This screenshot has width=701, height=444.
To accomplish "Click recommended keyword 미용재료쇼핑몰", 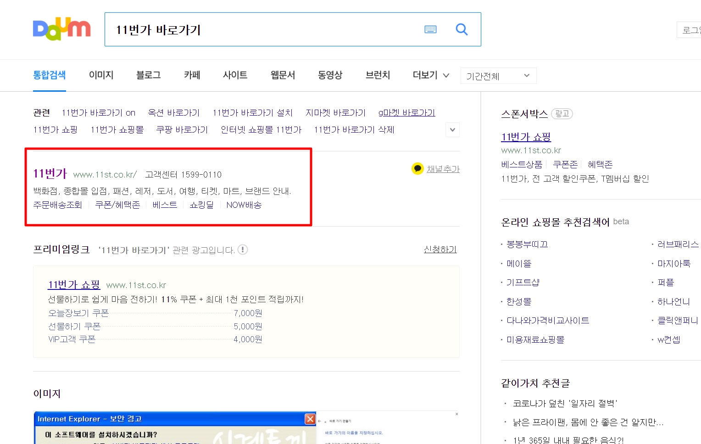I will point(535,339).
